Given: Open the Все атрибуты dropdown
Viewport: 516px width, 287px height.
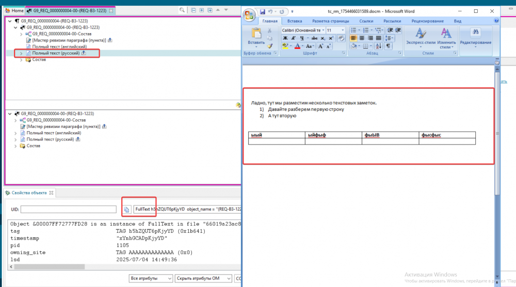Looking at the screenshot, I should tap(150, 278).
